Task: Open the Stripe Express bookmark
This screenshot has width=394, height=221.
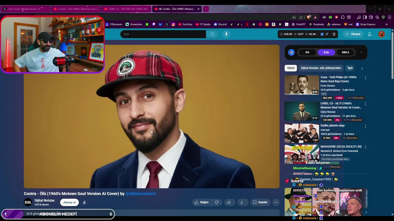Action: click(366, 24)
